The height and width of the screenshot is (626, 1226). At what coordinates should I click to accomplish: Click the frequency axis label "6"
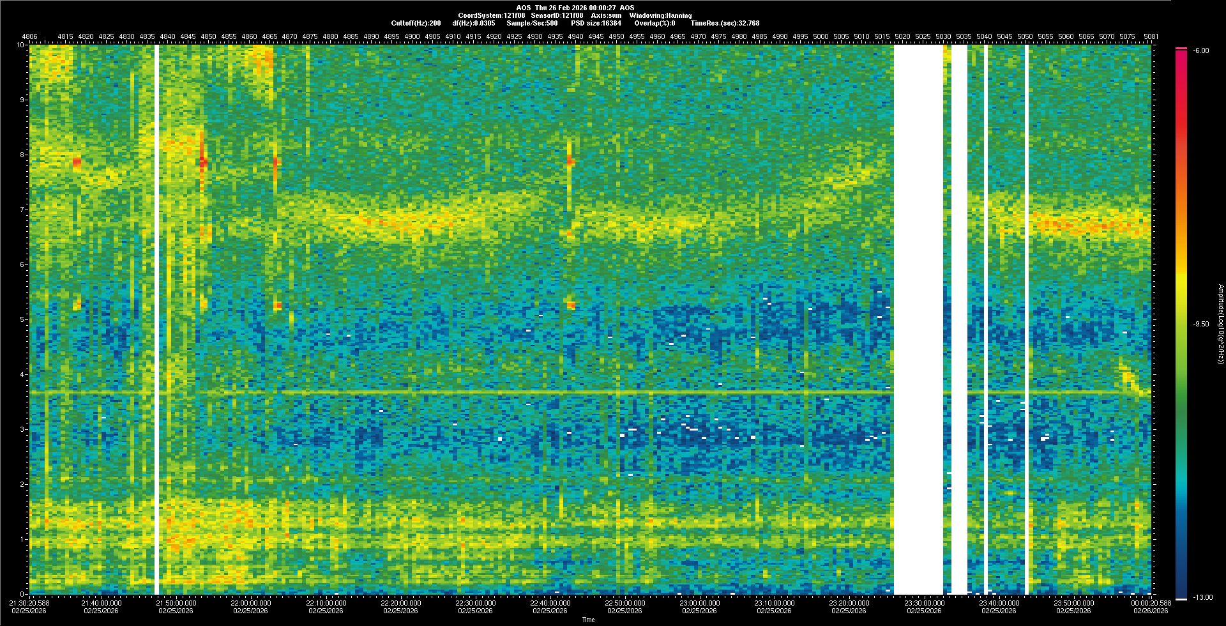pos(23,264)
